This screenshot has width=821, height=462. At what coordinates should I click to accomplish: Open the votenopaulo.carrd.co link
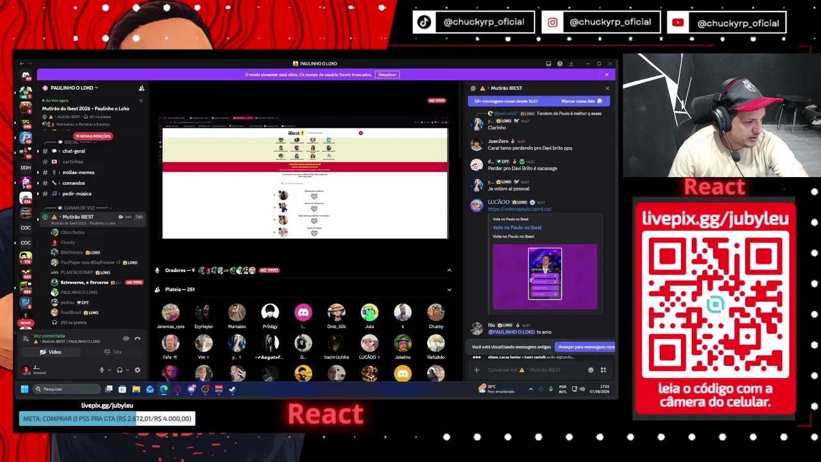(520, 209)
